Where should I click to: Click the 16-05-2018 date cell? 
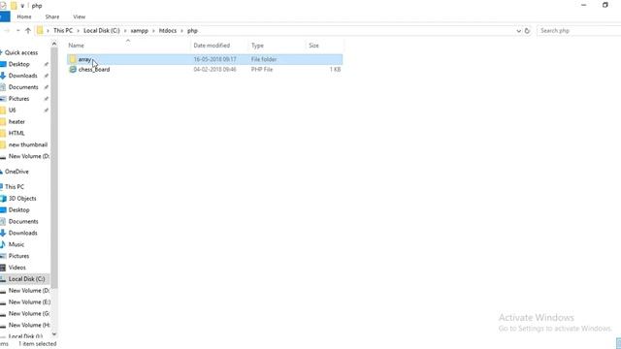[214, 59]
